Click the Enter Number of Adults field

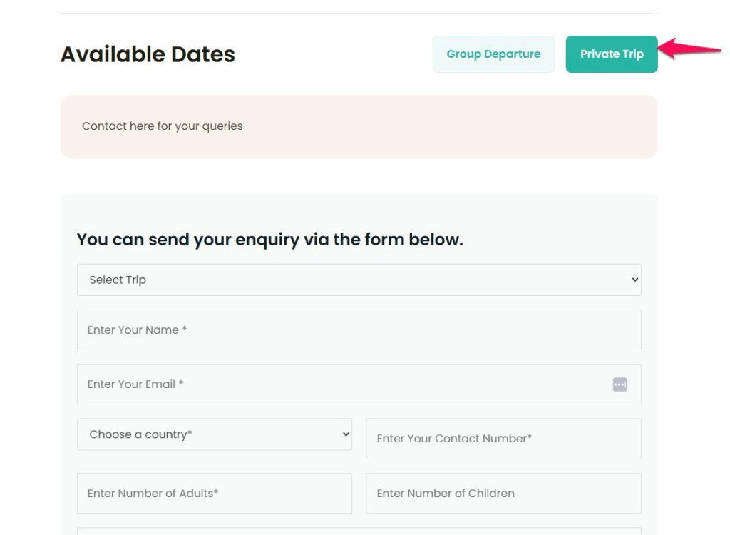(x=214, y=494)
